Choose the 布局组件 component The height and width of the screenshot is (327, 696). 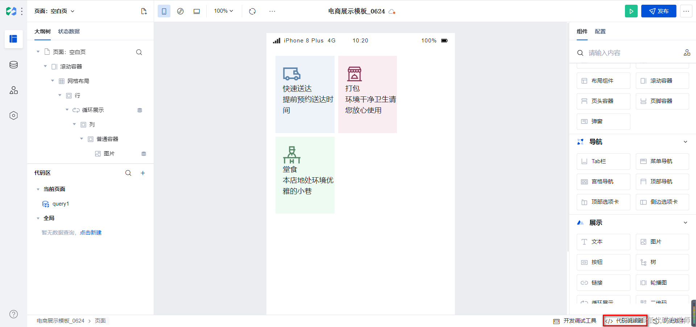(x=604, y=81)
